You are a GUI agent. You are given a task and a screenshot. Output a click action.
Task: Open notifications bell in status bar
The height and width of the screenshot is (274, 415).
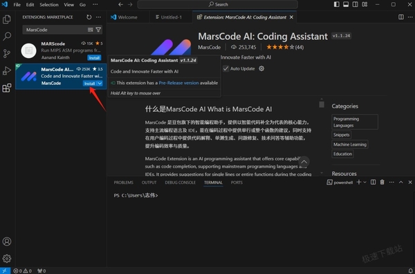410,271
